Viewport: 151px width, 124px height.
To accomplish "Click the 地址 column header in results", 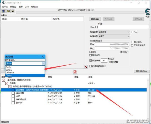I will (x=11, y=19).
